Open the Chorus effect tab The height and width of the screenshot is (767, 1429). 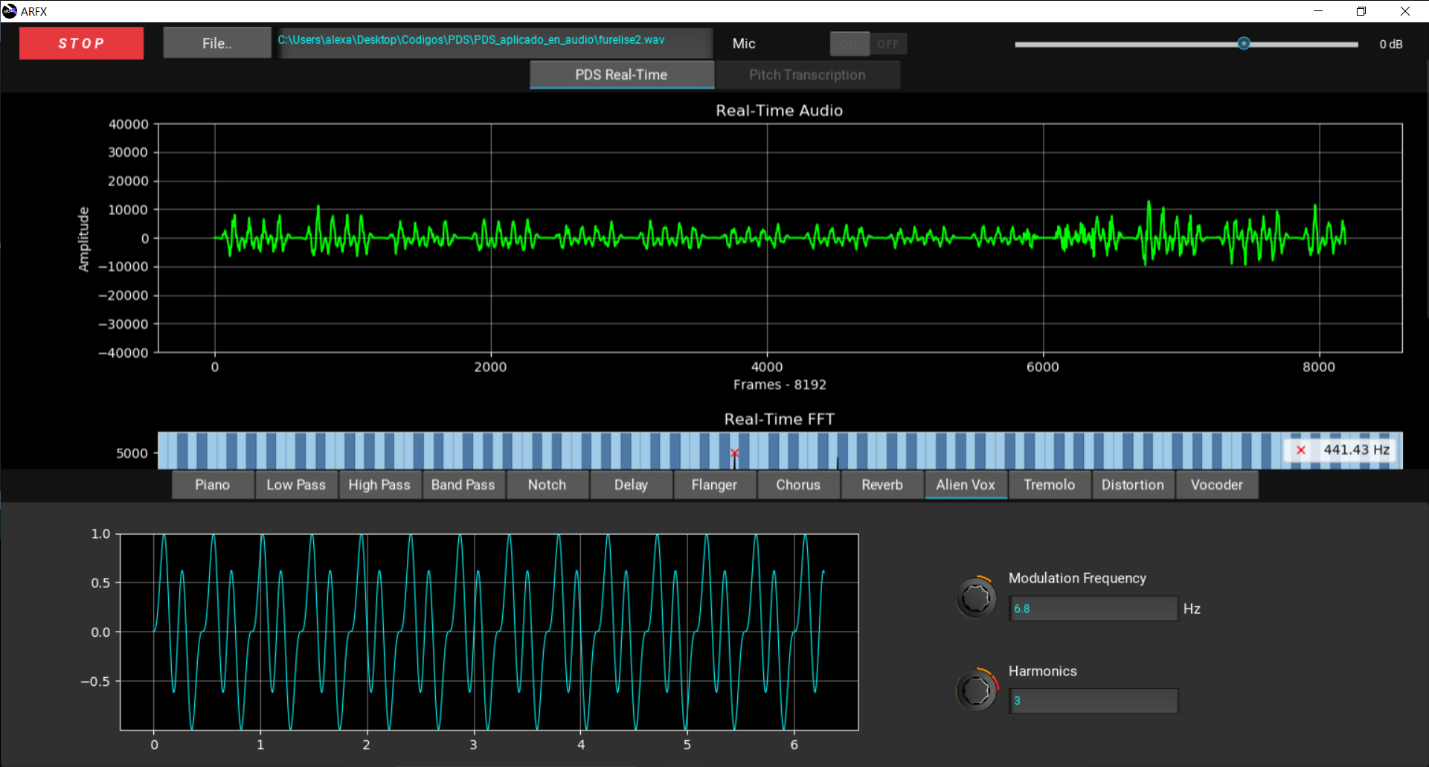coord(798,485)
